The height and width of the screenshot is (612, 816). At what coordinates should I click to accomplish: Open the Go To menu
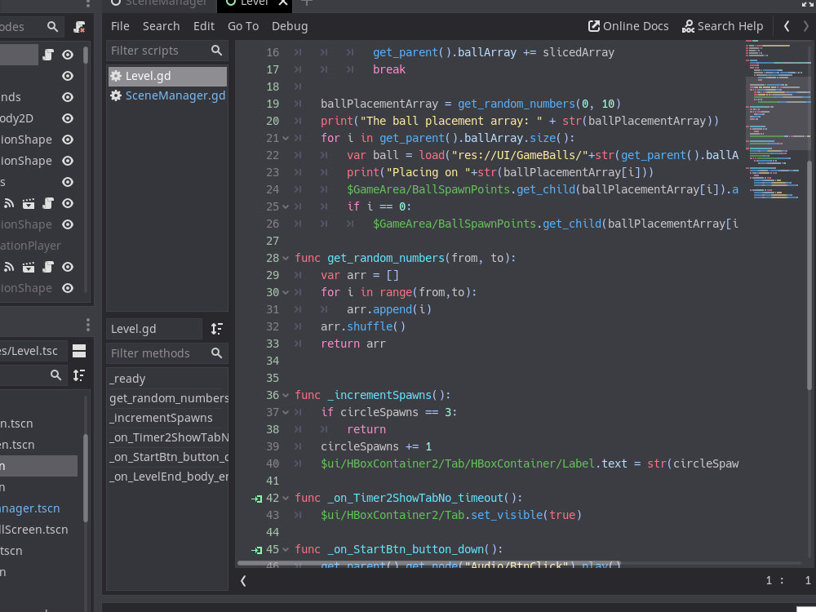243,26
